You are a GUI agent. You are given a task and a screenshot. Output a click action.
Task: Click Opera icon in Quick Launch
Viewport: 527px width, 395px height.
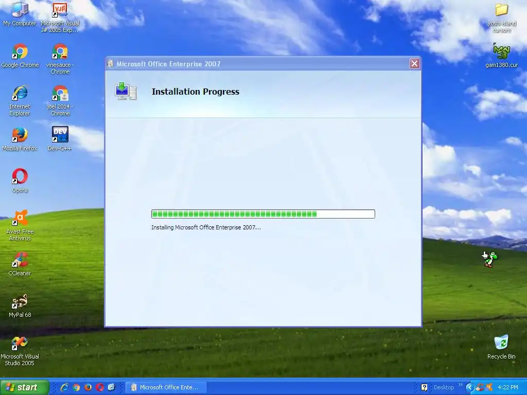pos(100,387)
